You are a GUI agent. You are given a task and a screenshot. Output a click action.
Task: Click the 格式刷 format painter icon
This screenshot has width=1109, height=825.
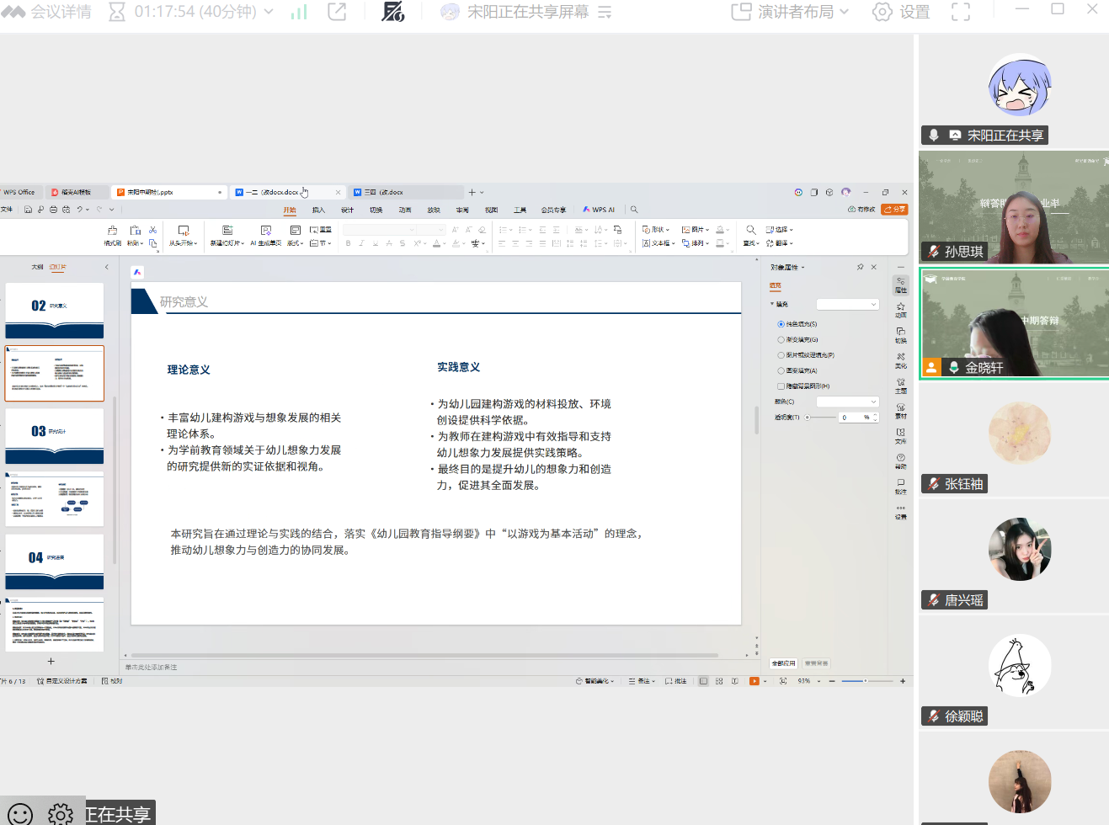(112, 231)
